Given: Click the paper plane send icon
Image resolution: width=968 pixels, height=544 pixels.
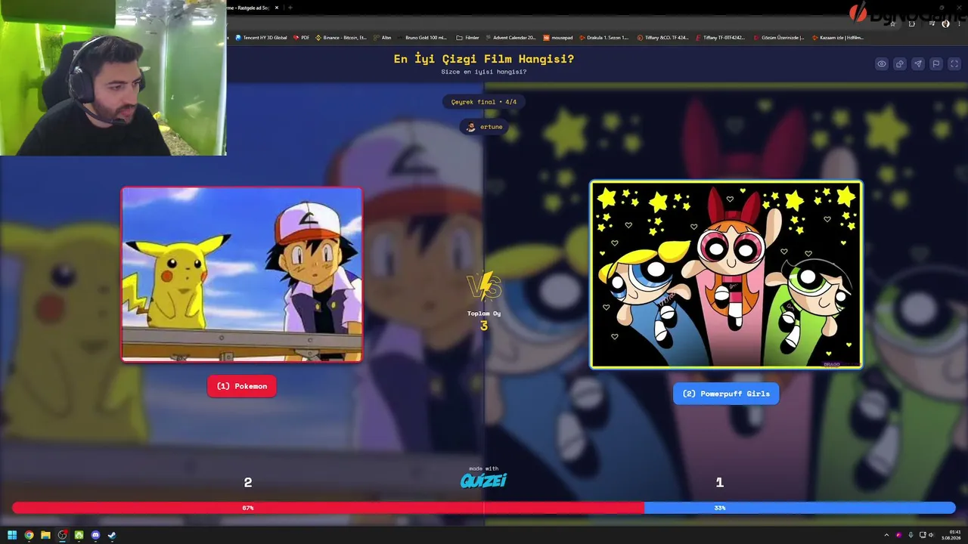Looking at the screenshot, I should pos(918,64).
